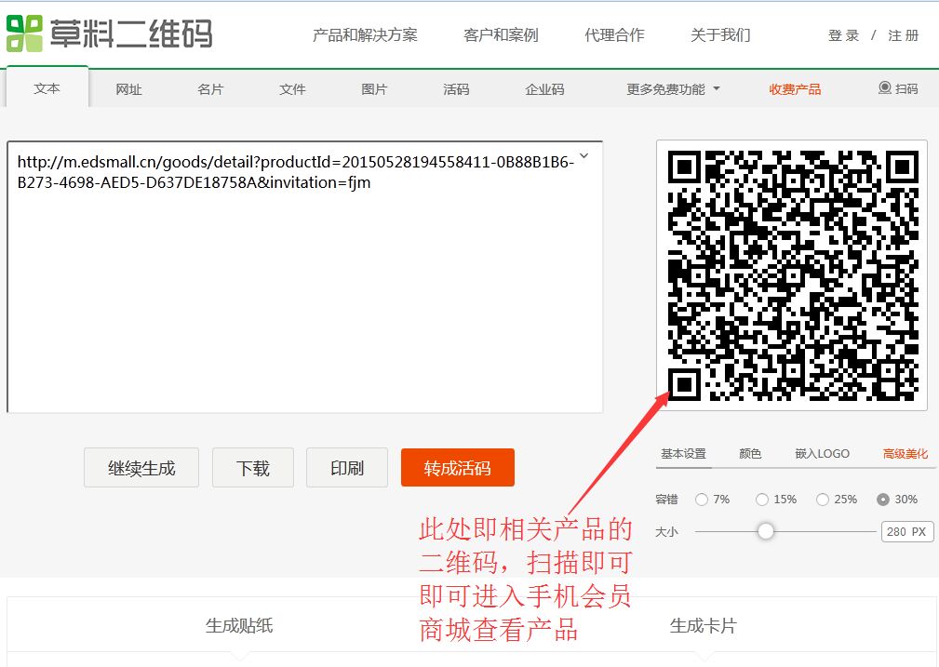Expand the 更多免费功能 dropdown

[x=673, y=89]
